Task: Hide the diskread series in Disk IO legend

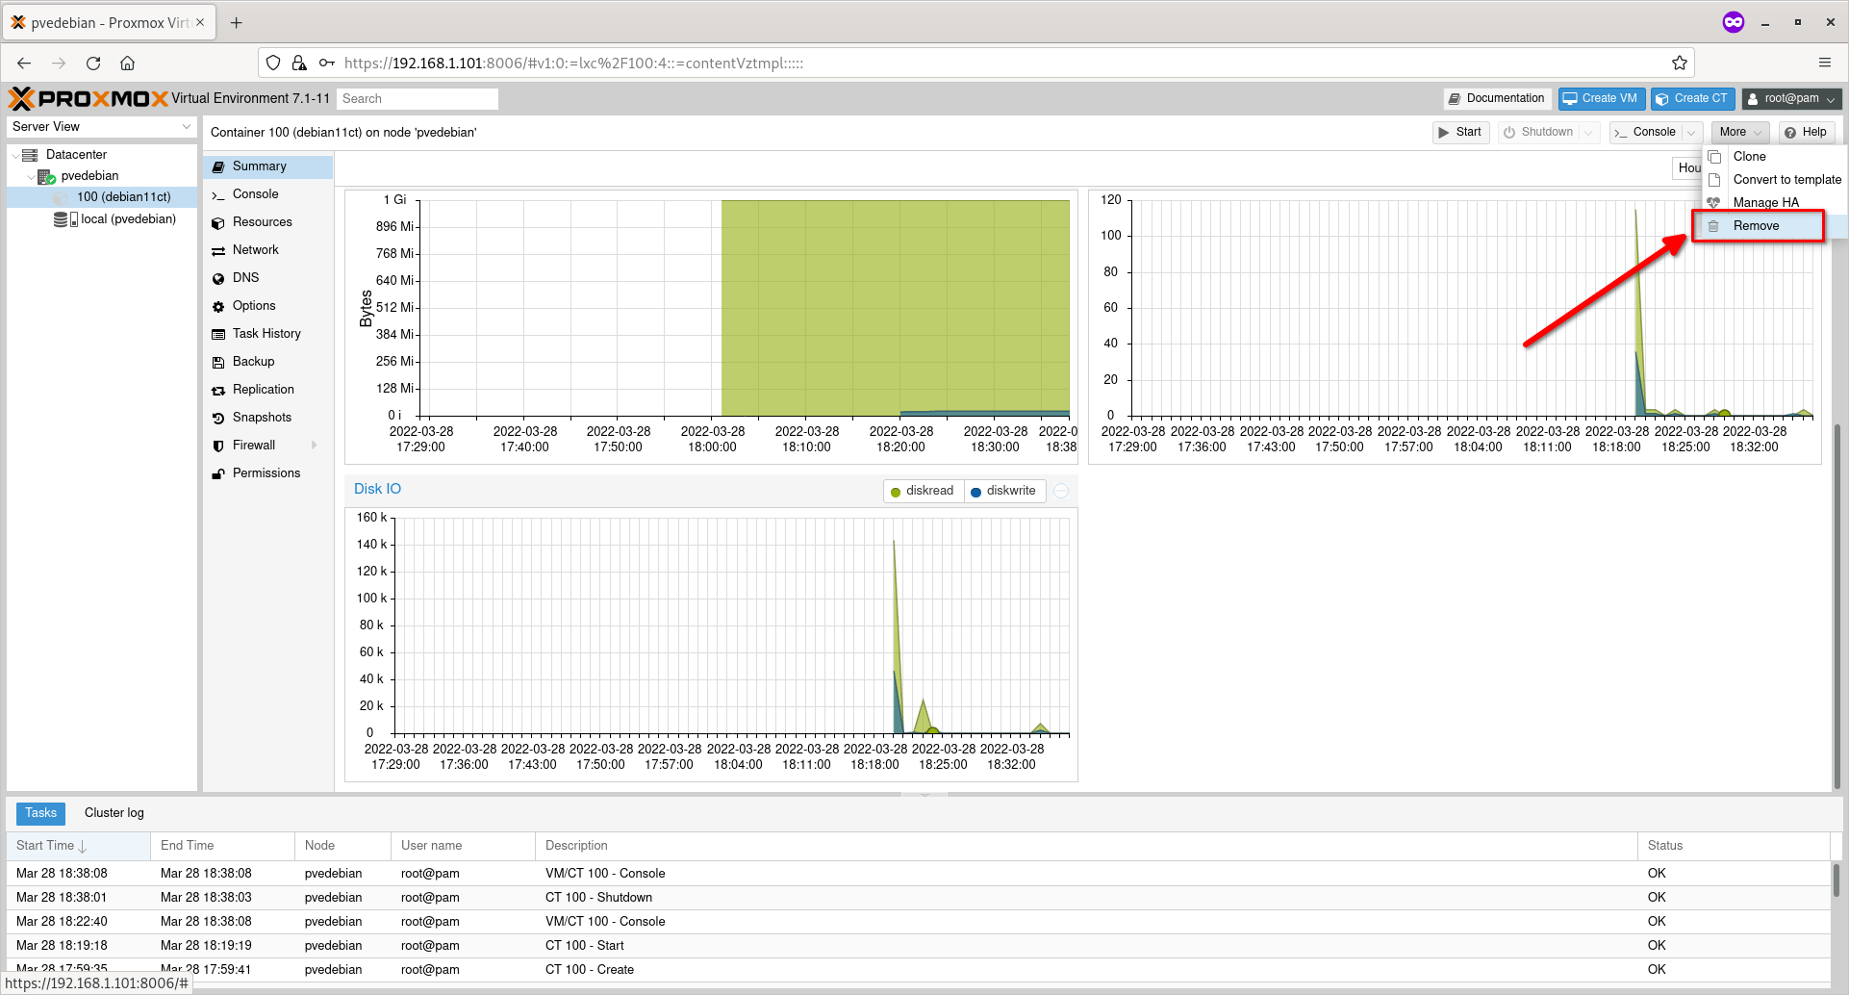Action: 922,490
